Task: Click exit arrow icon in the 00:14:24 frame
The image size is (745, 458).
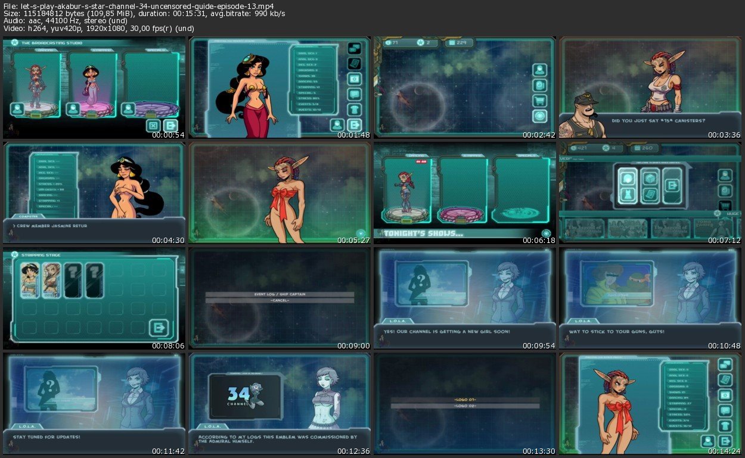Action: point(725,441)
